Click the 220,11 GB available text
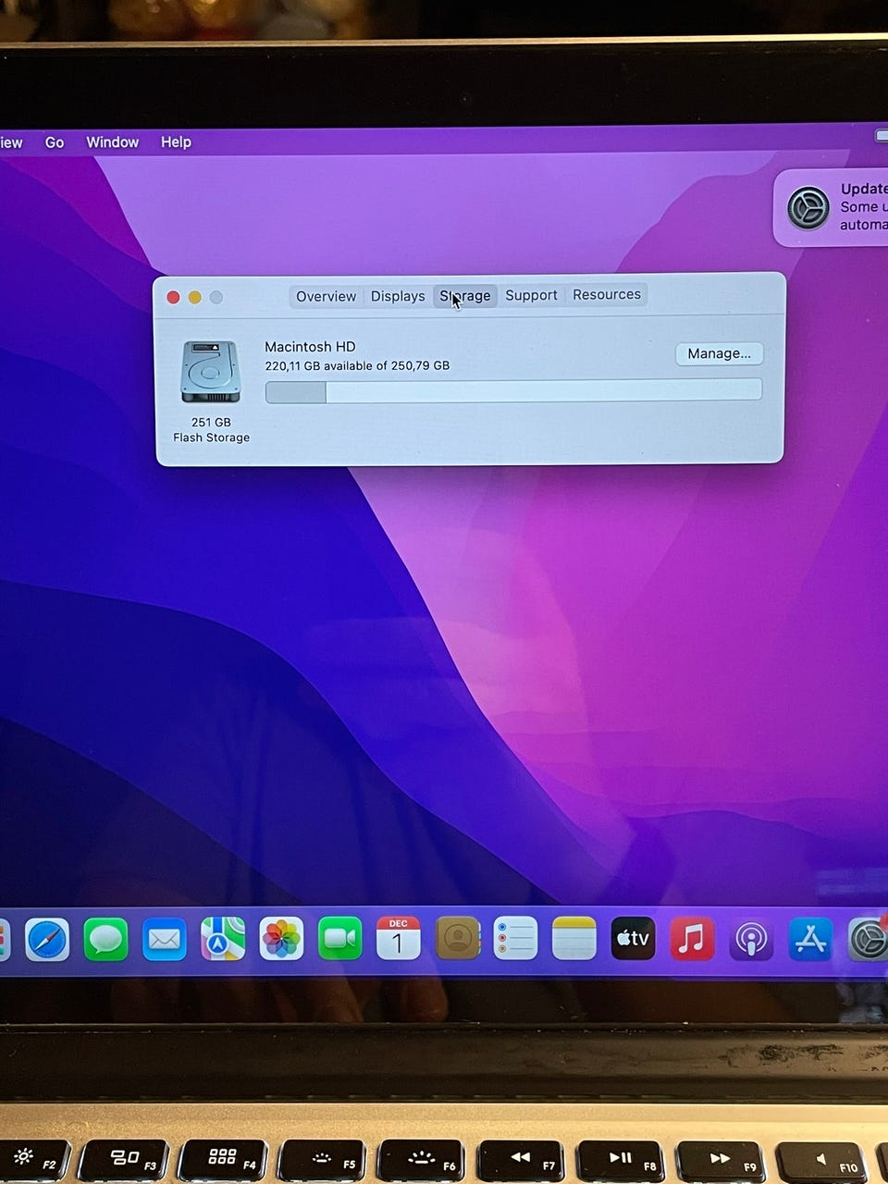The image size is (888, 1184). (x=357, y=366)
